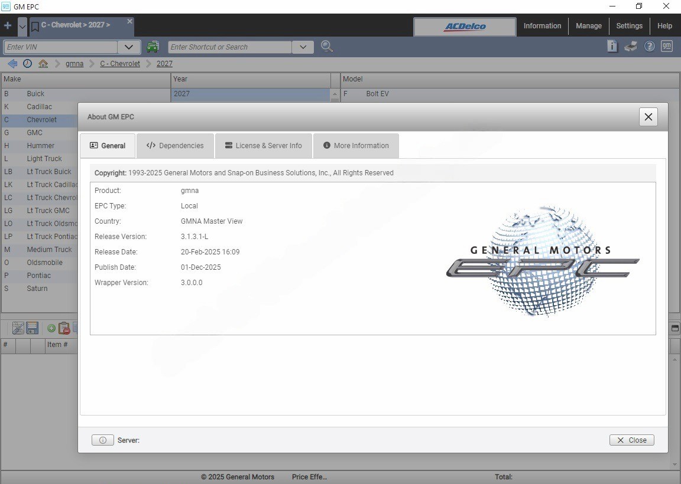Open the VIN field dropdown arrow
681x484 pixels.
(128, 47)
